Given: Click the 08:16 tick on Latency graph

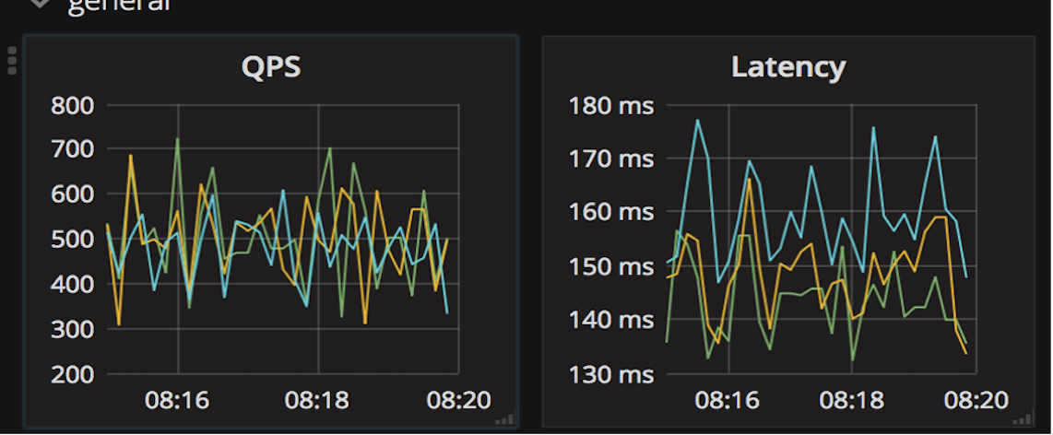Looking at the screenshot, I should (728, 401).
